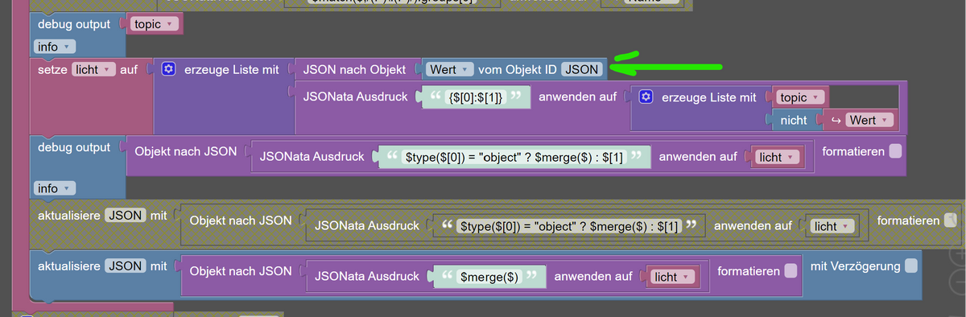Image resolution: width=966 pixels, height=317 pixels.
Task: Open licht dropdown next to $merge($) expression
Action: click(x=672, y=277)
